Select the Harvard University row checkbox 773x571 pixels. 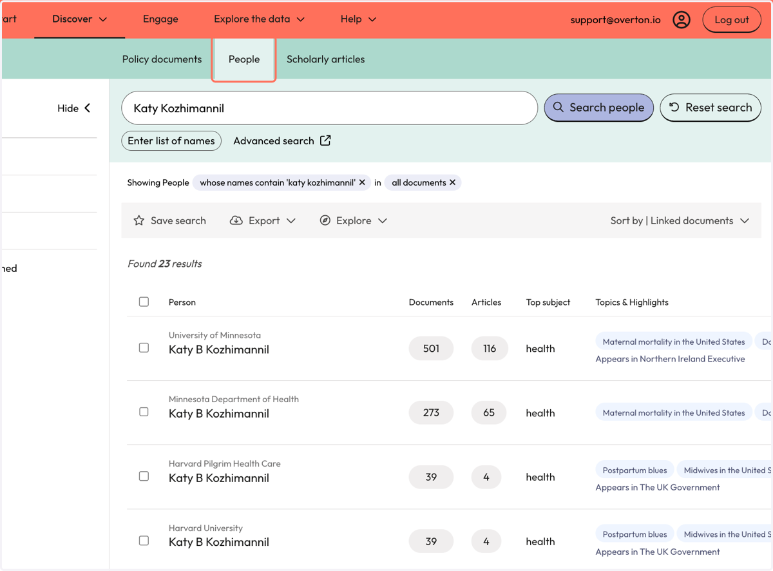click(x=144, y=541)
